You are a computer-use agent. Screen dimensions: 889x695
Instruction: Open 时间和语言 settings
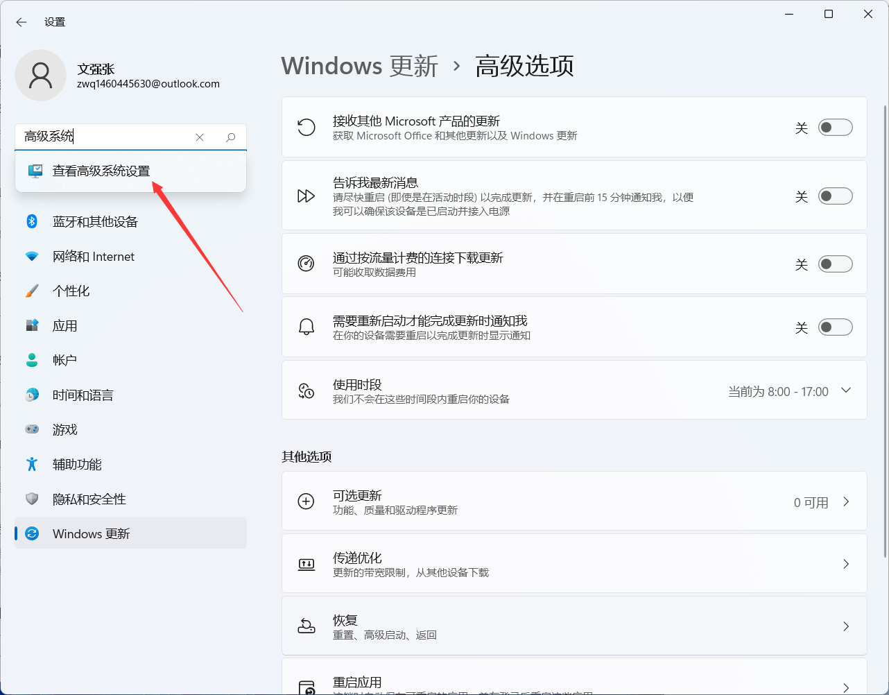[x=130, y=395]
